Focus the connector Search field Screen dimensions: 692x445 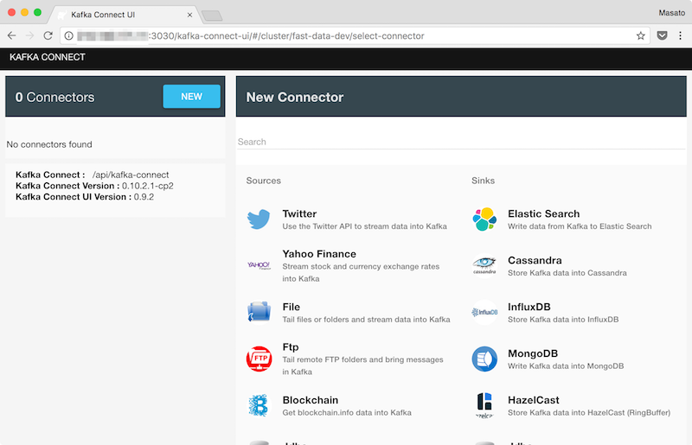pos(460,142)
